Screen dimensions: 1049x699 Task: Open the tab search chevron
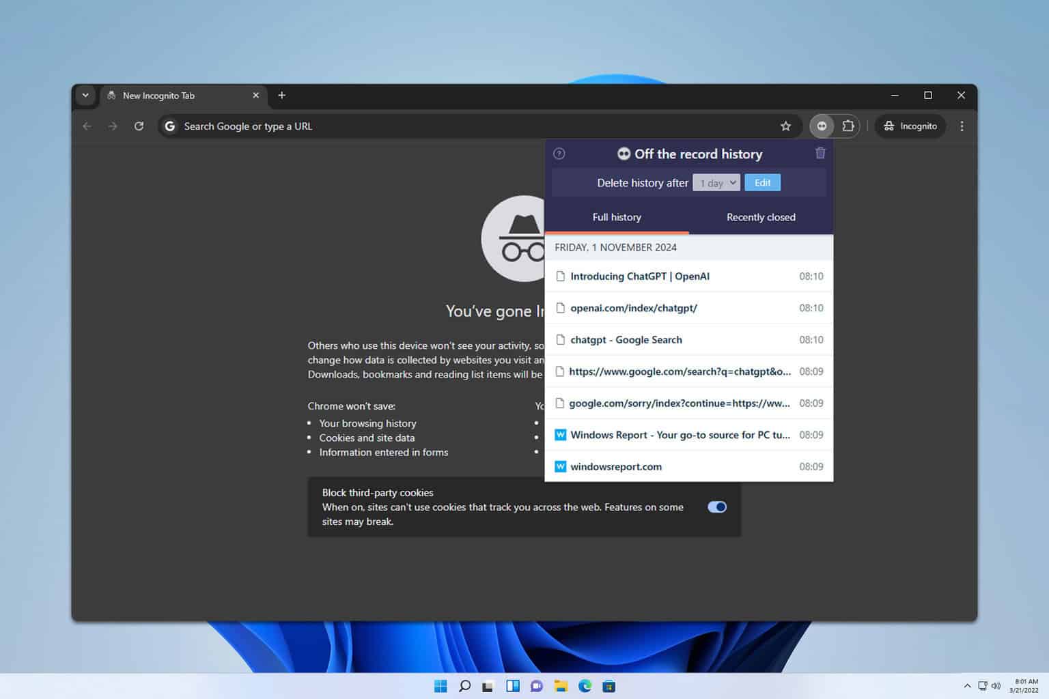(x=85, y=95)
